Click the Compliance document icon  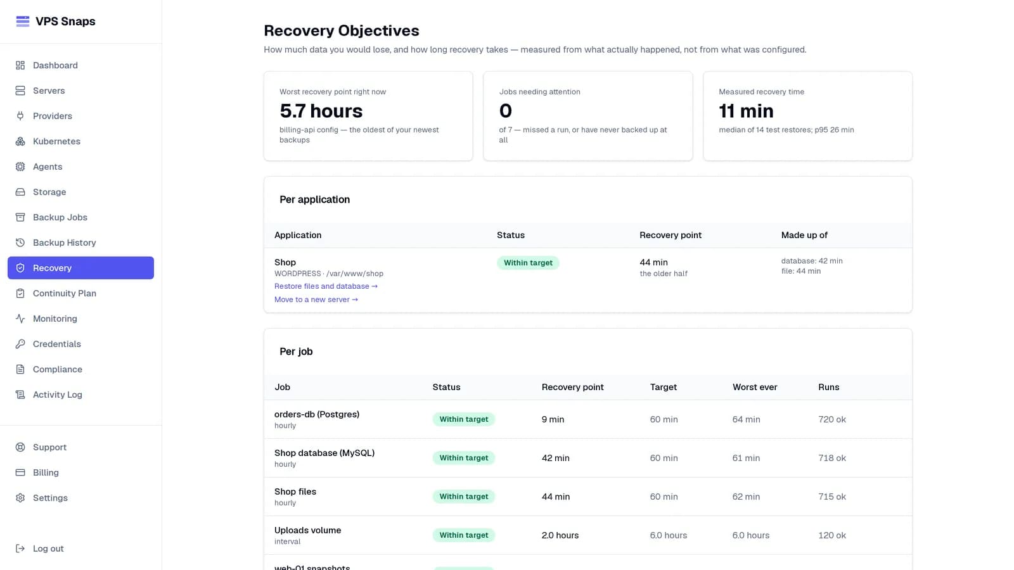[x=20, y=369]
